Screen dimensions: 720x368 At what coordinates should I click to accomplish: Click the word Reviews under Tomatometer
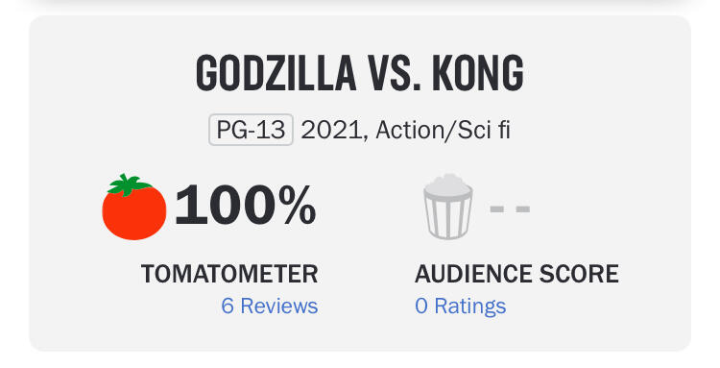click(279, 306)
